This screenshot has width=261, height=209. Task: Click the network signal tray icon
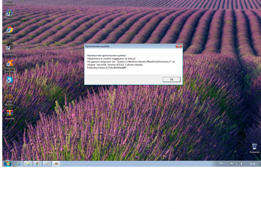point(237,164)
